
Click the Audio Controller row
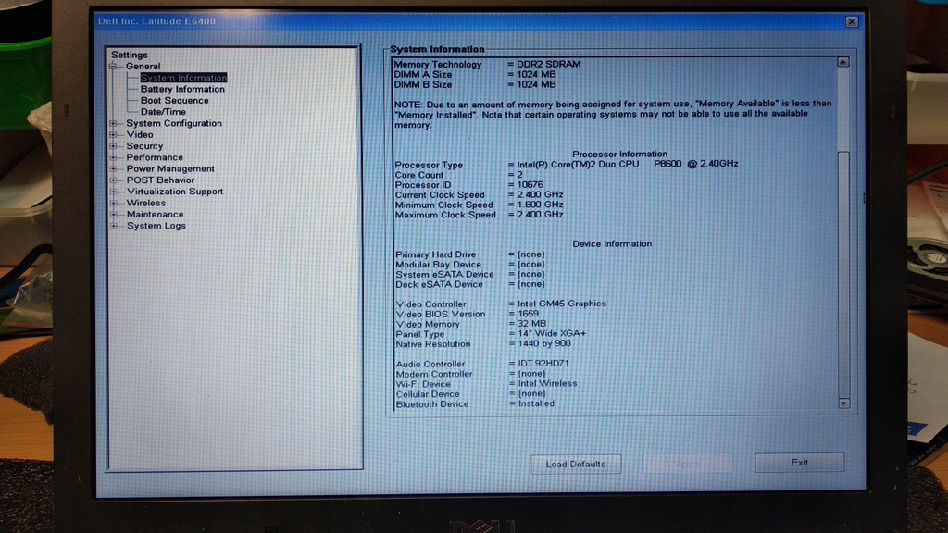(482, 364)
